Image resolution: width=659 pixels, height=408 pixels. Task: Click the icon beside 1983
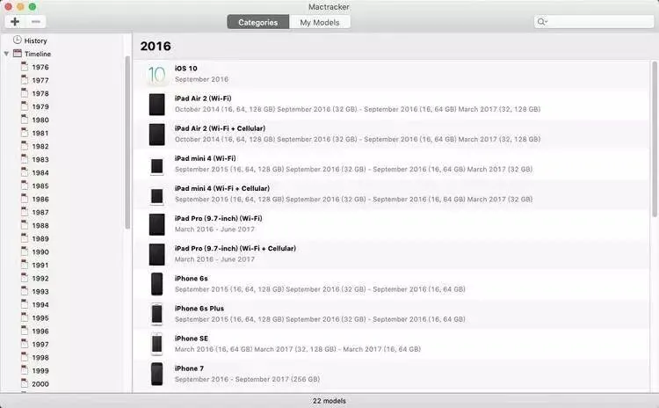[25, 159]
